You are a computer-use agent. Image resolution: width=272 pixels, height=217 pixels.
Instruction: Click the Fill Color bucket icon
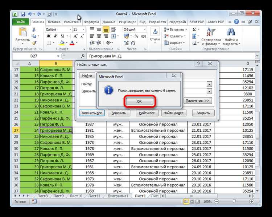pos(62,43)
